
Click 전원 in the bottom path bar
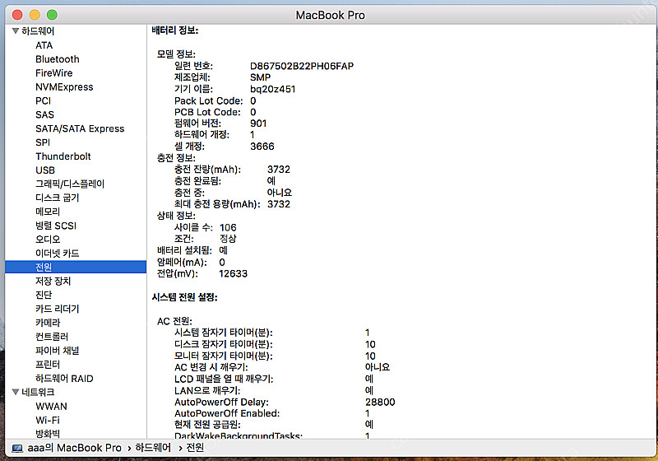point(195,448)
